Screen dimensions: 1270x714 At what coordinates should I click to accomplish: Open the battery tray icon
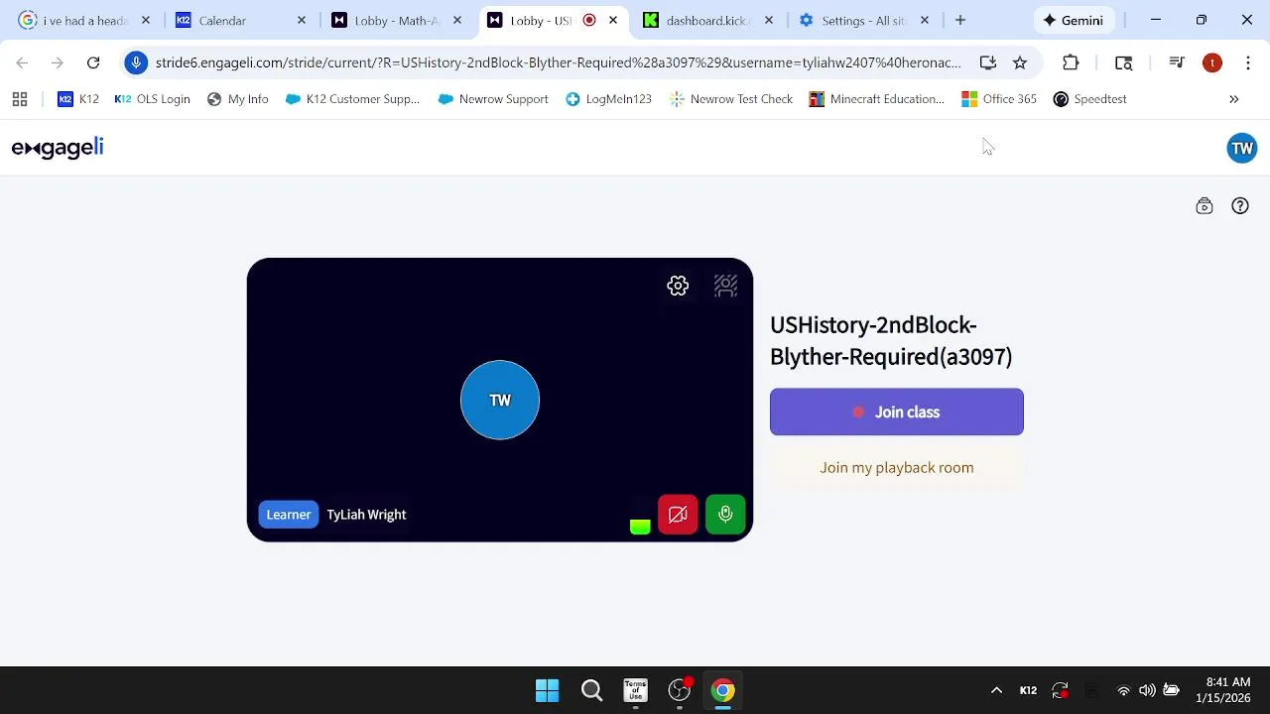pos(1171,690)
